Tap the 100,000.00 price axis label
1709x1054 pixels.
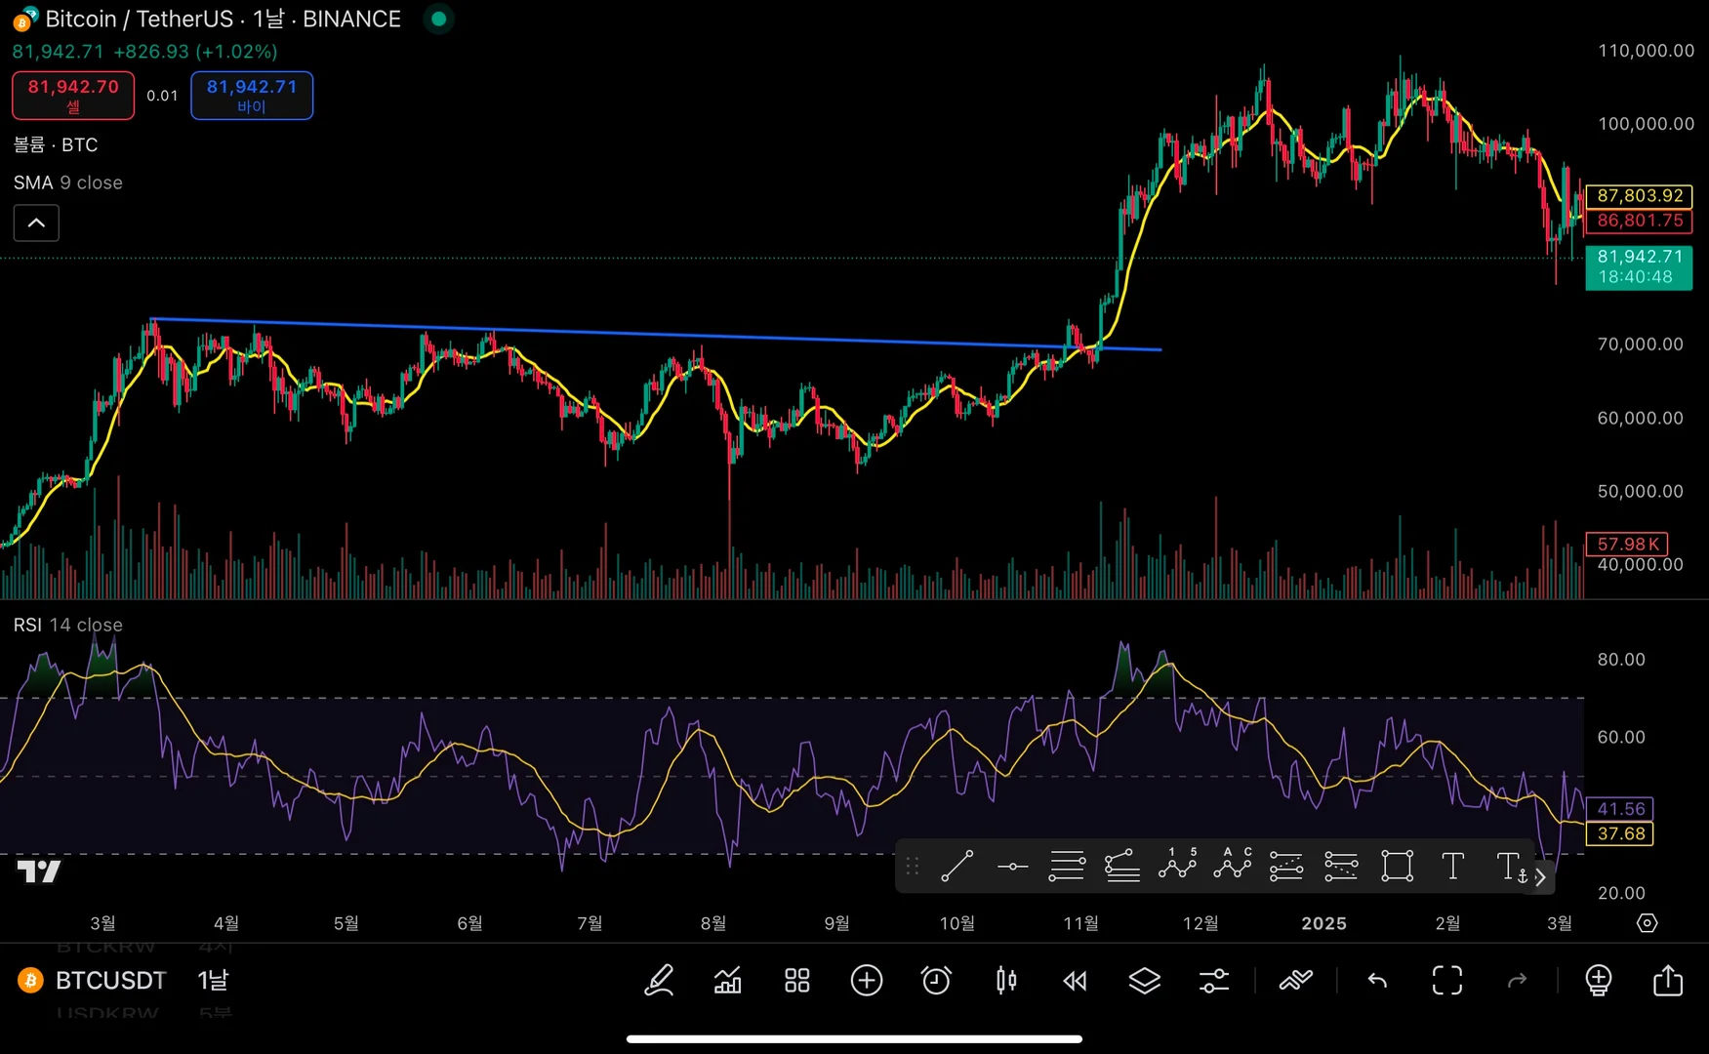pyautogui.click(x=1646, y=124)
